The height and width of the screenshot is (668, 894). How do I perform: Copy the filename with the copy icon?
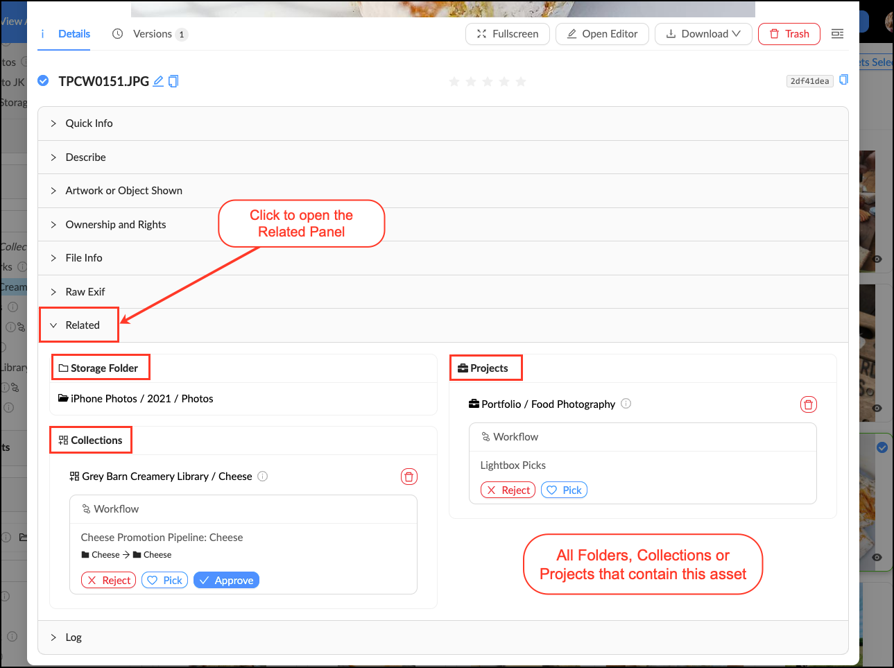[x=173, y=81]
